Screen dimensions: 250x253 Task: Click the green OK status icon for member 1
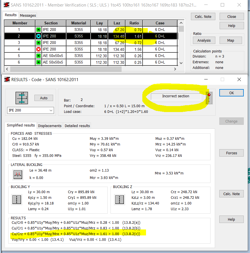pos(38,29)
